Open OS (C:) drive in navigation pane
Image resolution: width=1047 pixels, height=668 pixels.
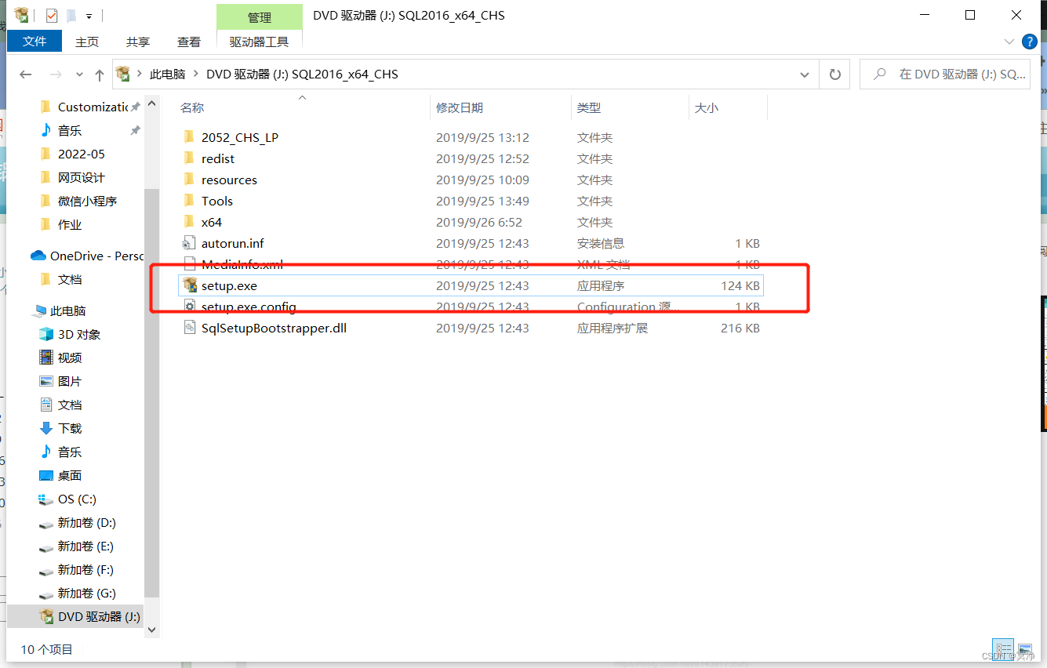77,499
